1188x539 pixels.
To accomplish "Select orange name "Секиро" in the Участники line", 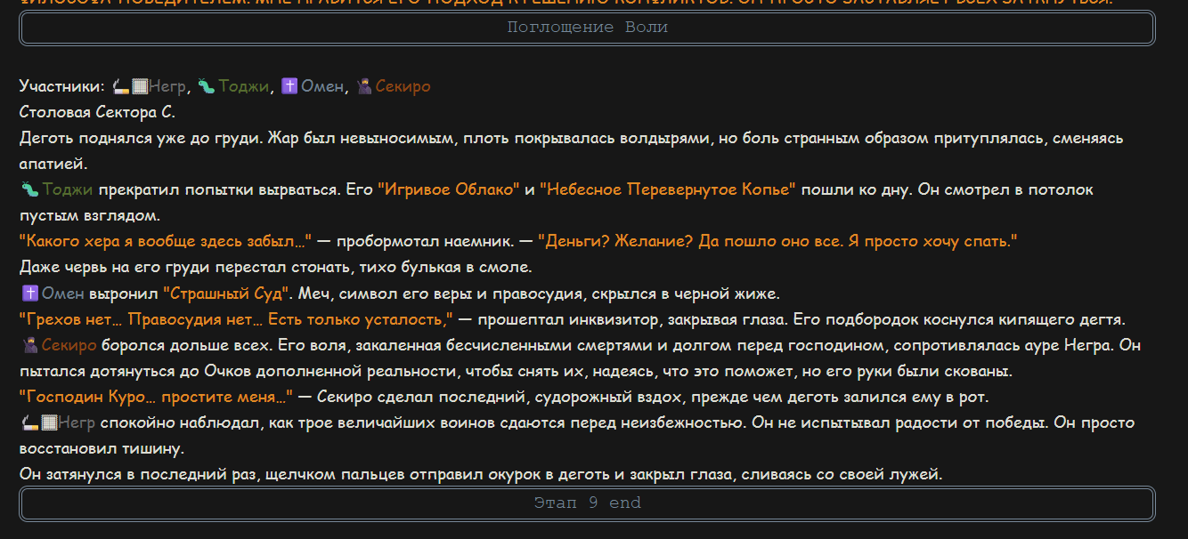I will pos(403,86).
